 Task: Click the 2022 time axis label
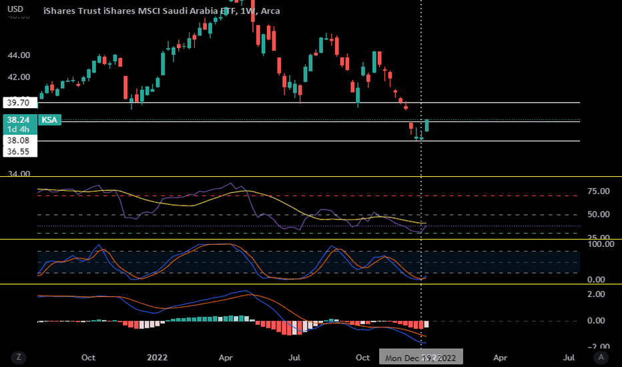click(x=157, y=358)
